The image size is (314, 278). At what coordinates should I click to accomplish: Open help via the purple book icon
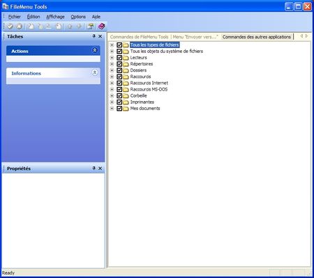tap(101, 26)
